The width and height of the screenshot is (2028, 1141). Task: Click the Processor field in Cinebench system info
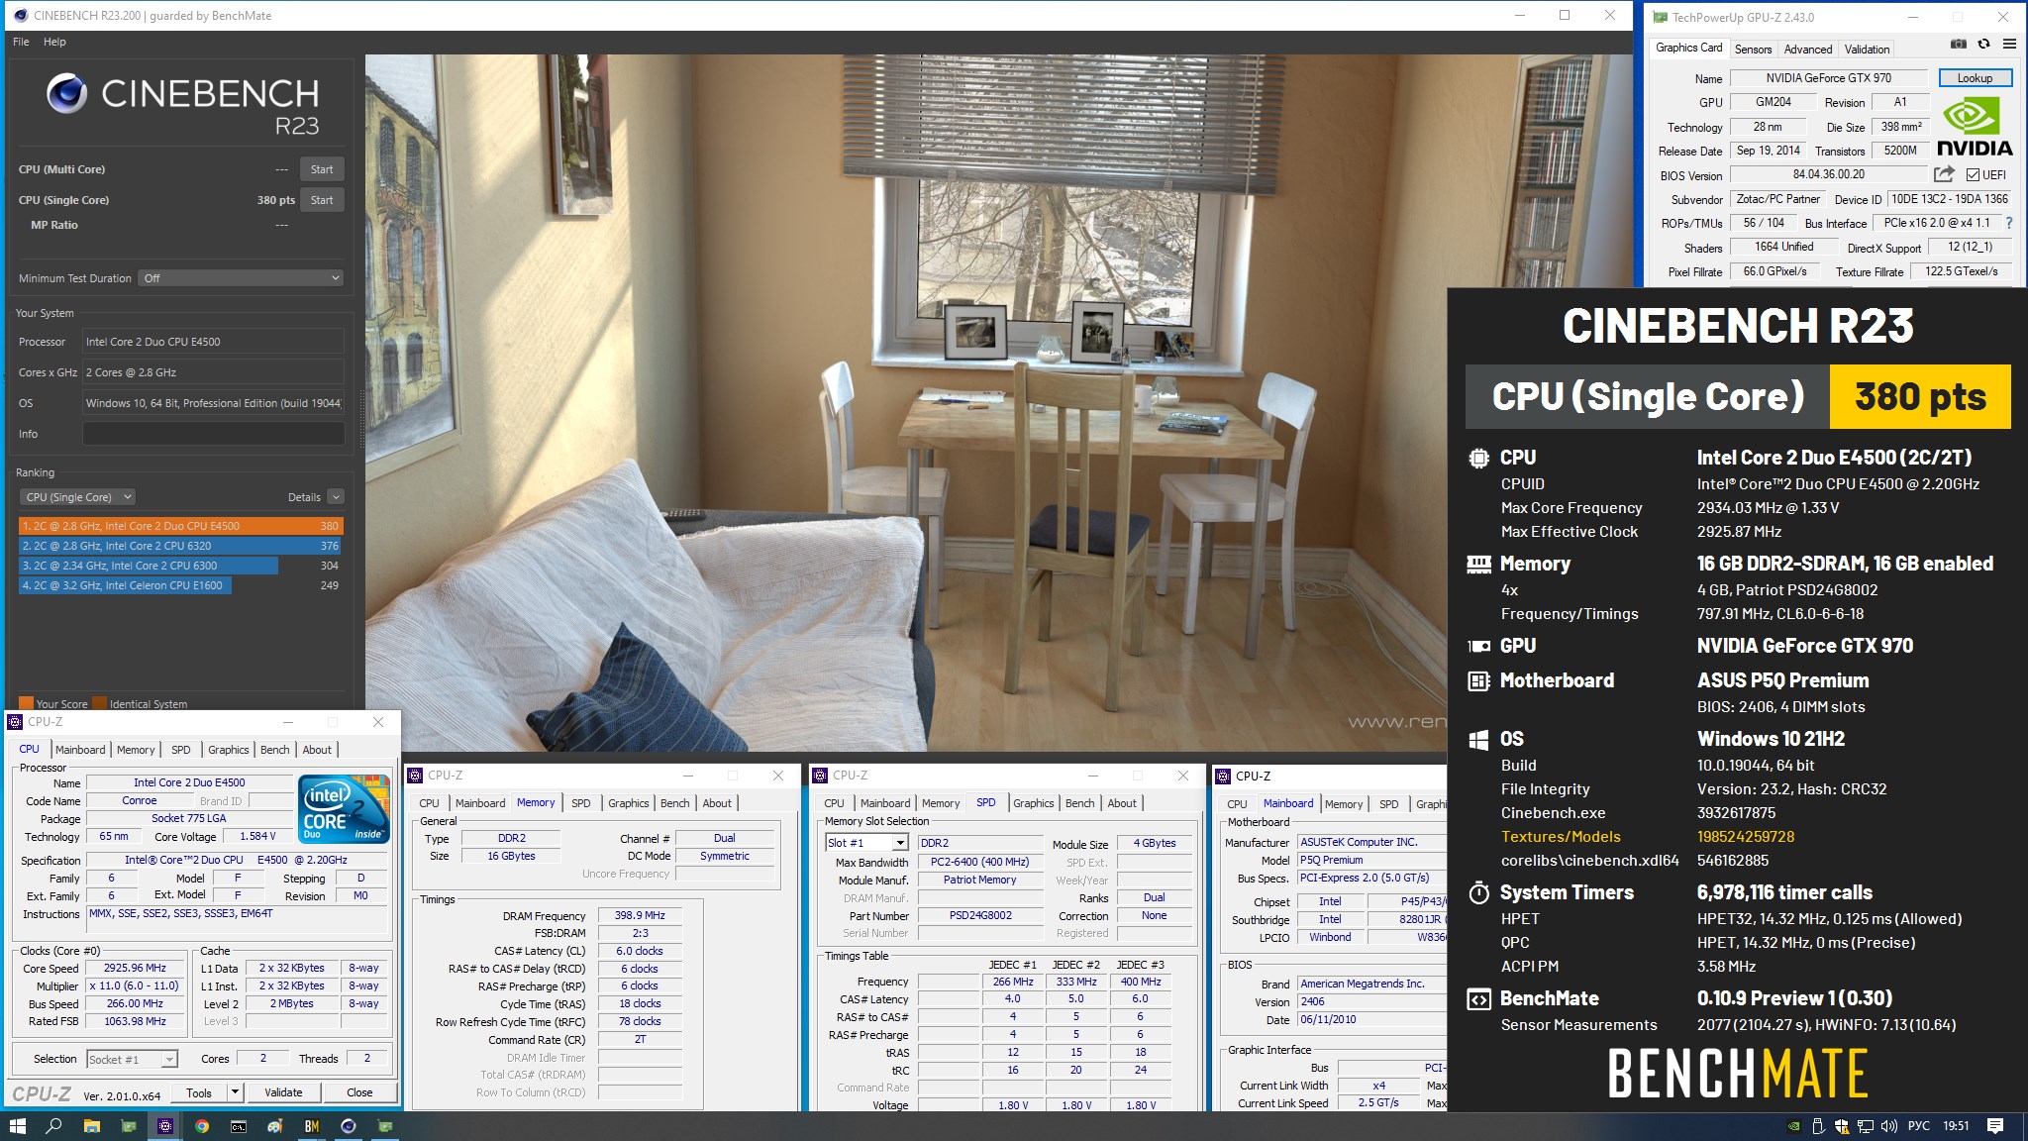click(x=213, y=342)
